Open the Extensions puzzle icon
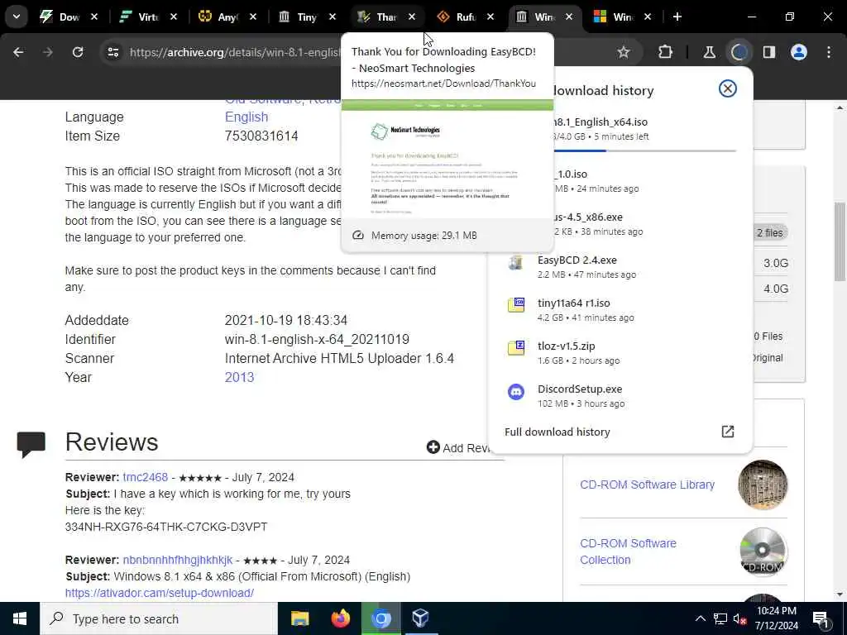This screenshot has width=847, height=635. 666,52
